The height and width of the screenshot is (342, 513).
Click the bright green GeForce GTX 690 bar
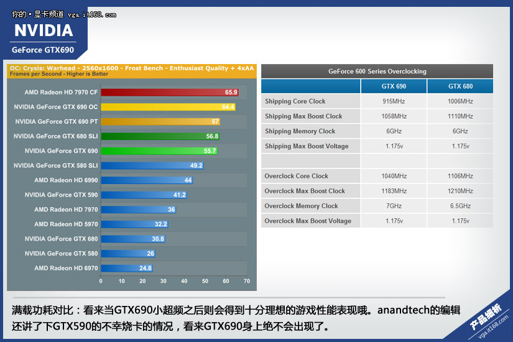click(159, 151)
